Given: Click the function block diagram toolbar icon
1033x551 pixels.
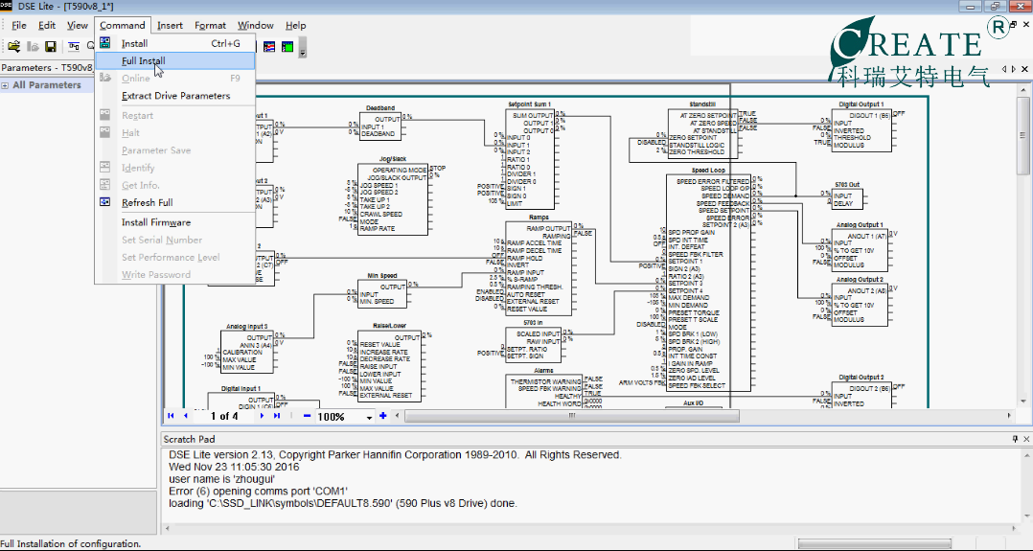Looking at the screenshot, I should (74, 46).
